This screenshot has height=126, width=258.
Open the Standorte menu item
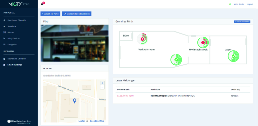coord(12,26)
